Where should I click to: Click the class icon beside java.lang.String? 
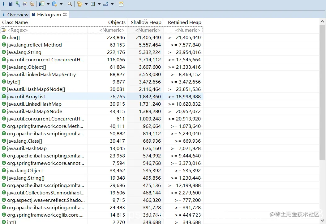(4, 52)
